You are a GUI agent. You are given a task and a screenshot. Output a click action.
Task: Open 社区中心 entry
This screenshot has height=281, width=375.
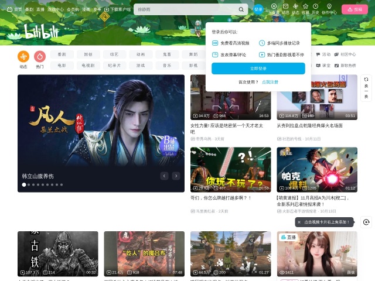click(345, 54)
